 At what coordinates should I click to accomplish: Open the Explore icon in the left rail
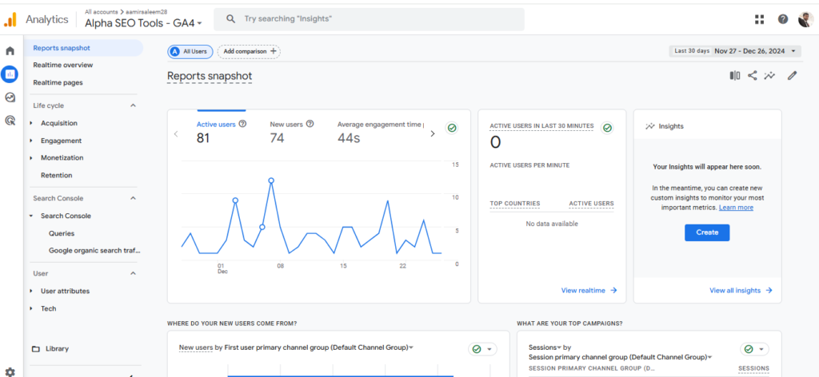10,97
